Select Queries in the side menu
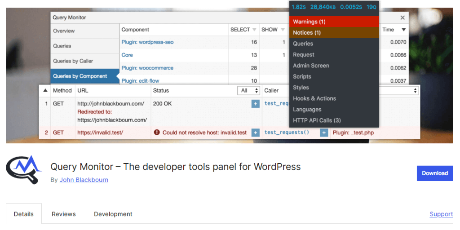 [x=85, y=46]
